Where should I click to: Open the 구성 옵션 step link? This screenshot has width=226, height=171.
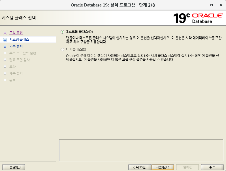coord(16,33)
